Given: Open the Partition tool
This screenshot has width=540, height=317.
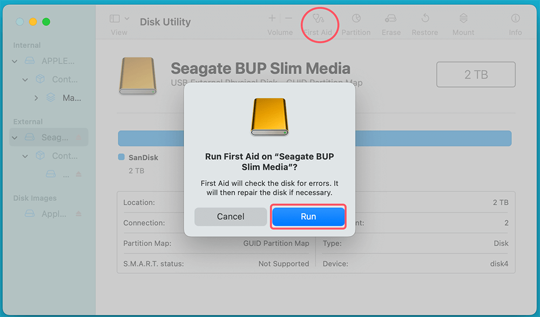Looking at the screenshot, I should click(x=356, y=19).
